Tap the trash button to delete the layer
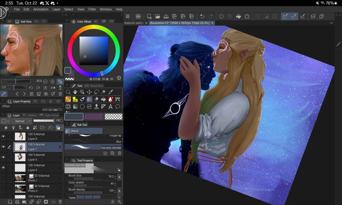The image size is (342, 205). 60,201
